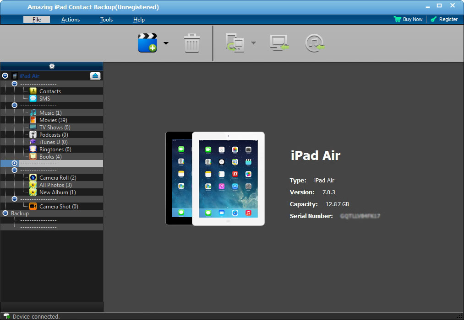Viewport: 464px width, 320px height.
Task: Click the Type value iPad Air
Action: 324,181
